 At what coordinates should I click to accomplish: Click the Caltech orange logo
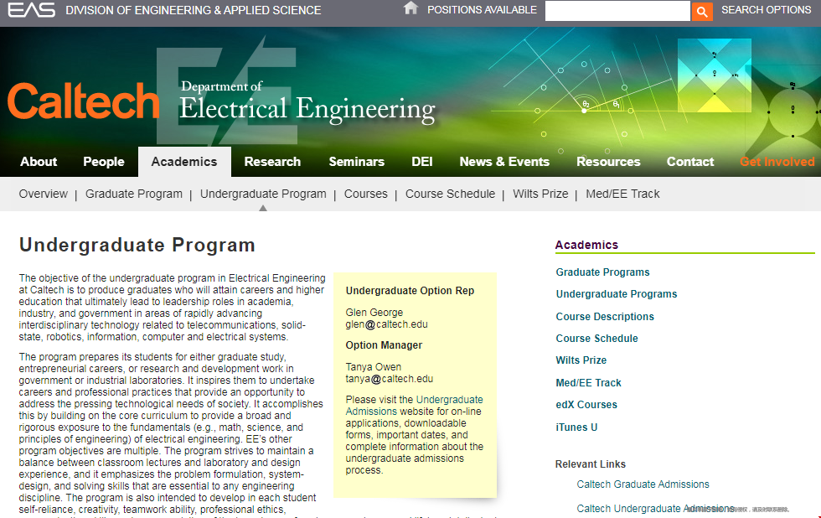tap(83, 101)
